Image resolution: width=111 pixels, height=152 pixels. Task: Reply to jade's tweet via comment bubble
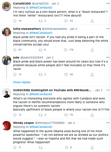pyautogui.click(x=15, y=74)
